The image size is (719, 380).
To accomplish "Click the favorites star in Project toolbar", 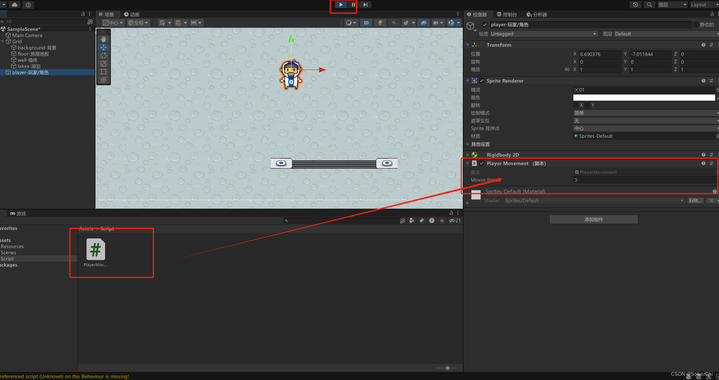I will pos(442,221).
